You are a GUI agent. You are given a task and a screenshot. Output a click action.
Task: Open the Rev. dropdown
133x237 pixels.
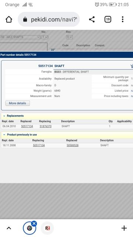pyautogui.click(x=69, y=37)
